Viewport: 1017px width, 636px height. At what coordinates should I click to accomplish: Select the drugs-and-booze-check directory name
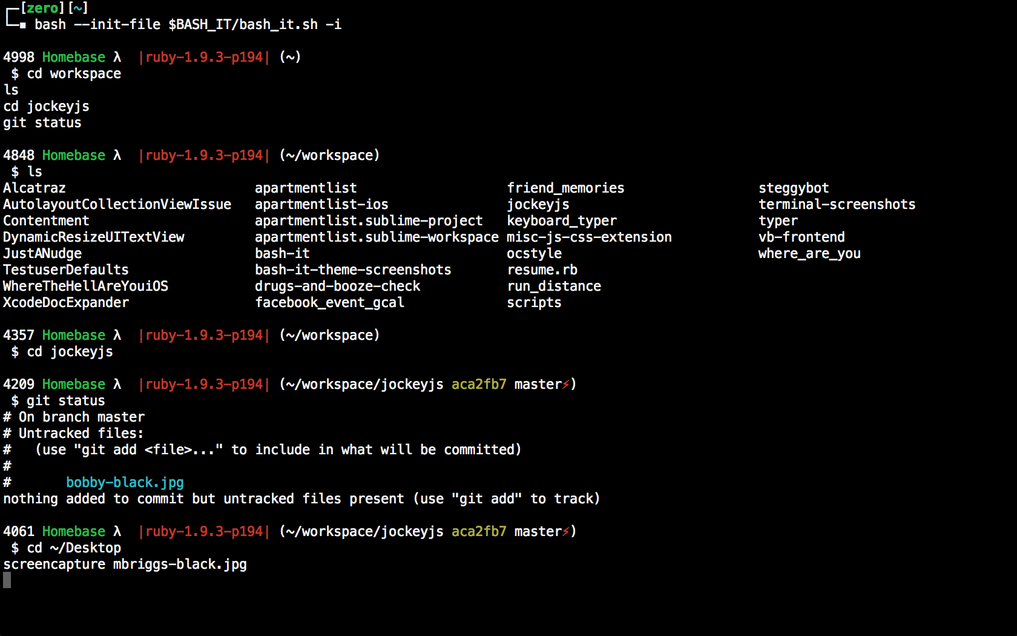coord(337,286)
